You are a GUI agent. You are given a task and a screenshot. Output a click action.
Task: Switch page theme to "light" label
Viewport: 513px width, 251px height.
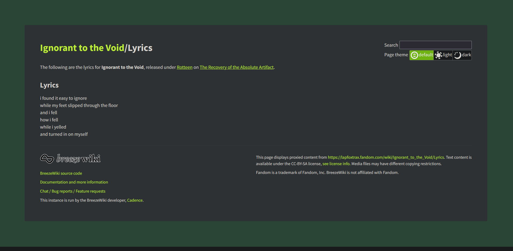click(447, 55)
